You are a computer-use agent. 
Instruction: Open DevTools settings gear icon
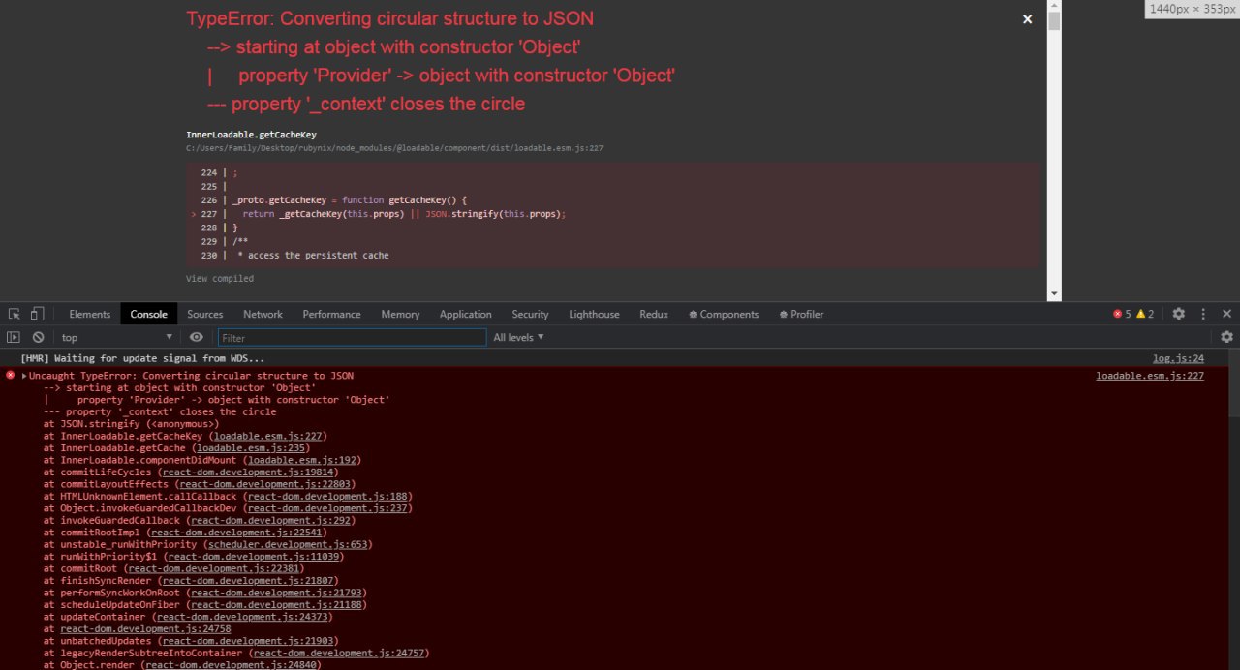tap(1178, 314)
